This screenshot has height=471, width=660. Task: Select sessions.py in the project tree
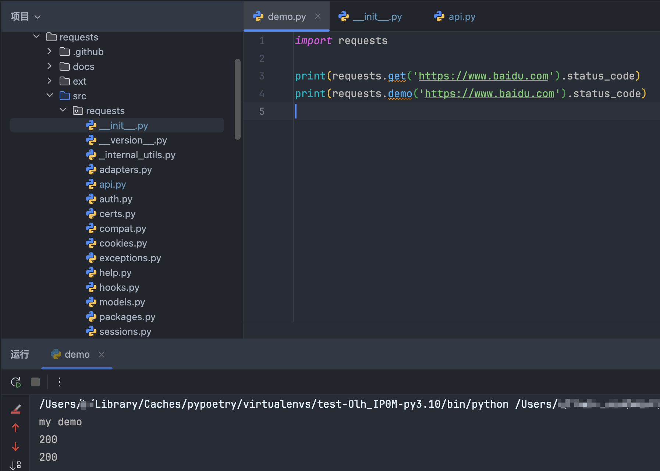[125, 332]
